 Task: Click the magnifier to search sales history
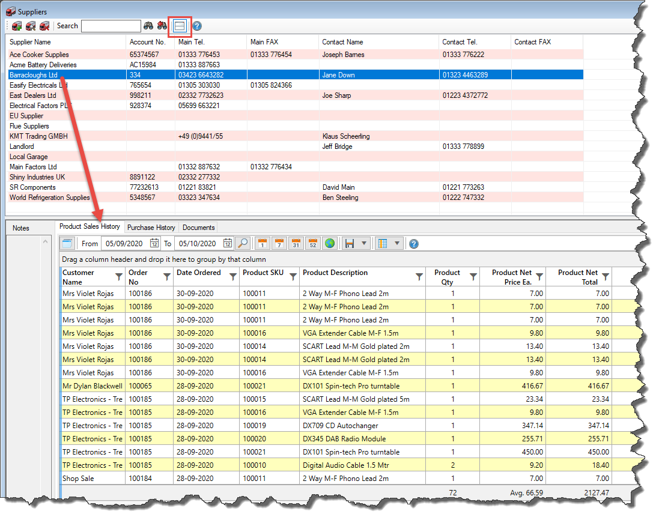coord(243,244)
